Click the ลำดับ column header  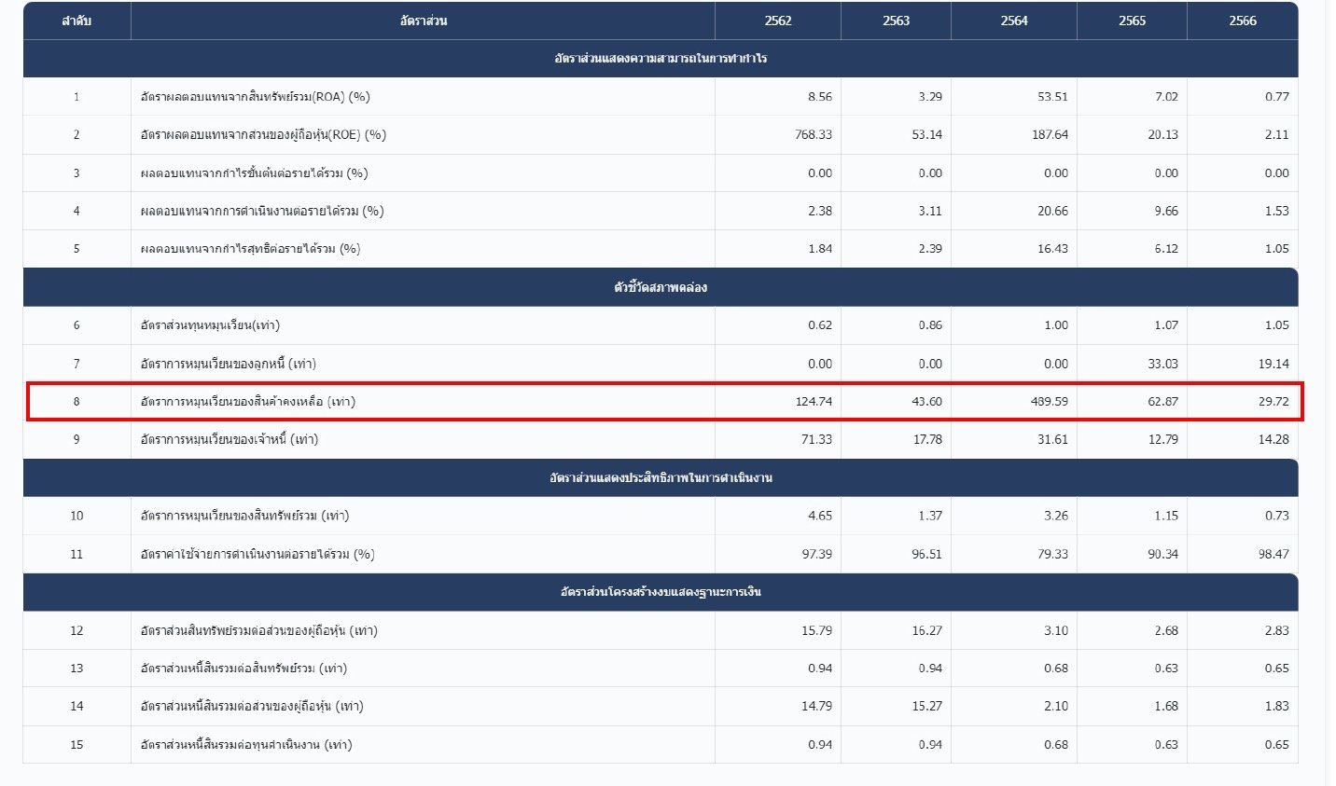point(77,21)
